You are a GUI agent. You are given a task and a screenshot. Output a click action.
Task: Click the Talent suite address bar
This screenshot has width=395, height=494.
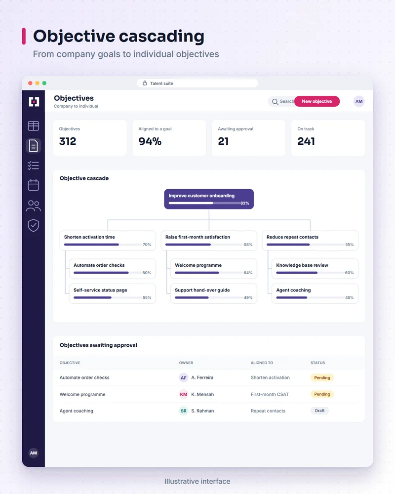(x=197, y=83)
